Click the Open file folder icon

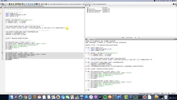(3, 4)
